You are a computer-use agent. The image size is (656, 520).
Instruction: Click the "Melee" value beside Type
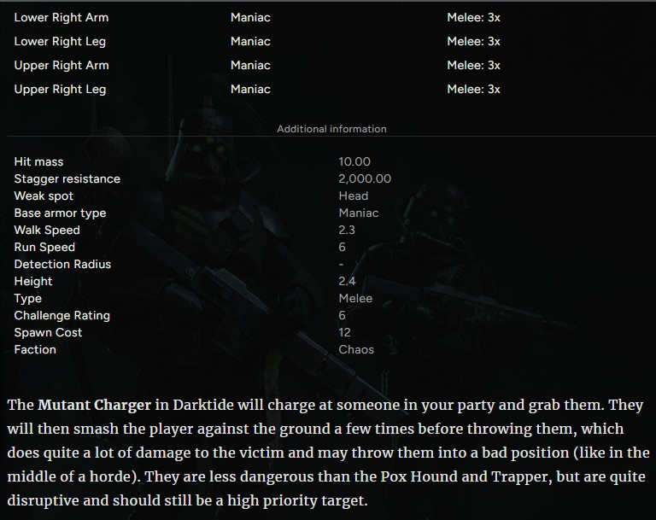pyautogui.click(x=355, y=298)
